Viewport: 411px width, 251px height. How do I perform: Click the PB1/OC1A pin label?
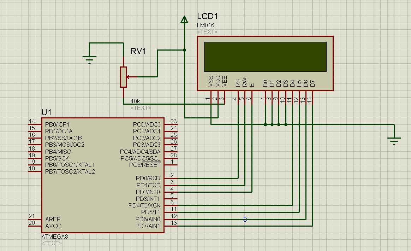click(59, 131)
